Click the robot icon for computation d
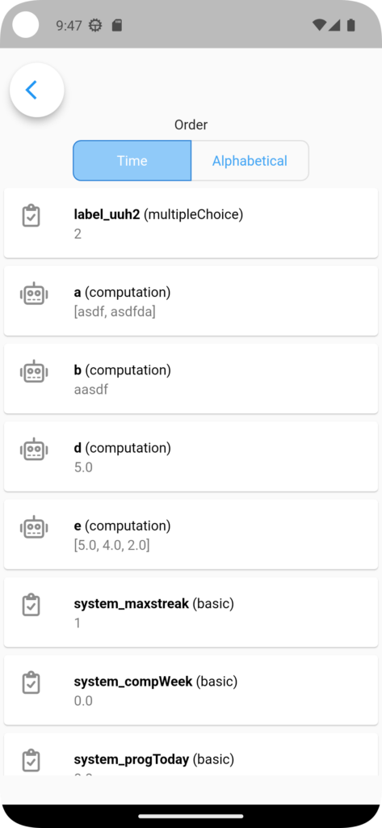The width and height of the screenshot is (382, 828). point(34,450)
